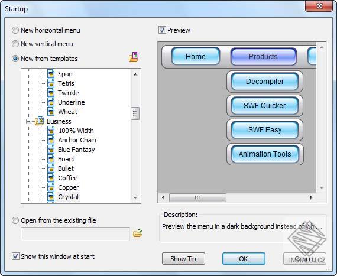Click SWF Quicker submenu item in preview

(x=265, y=106)
